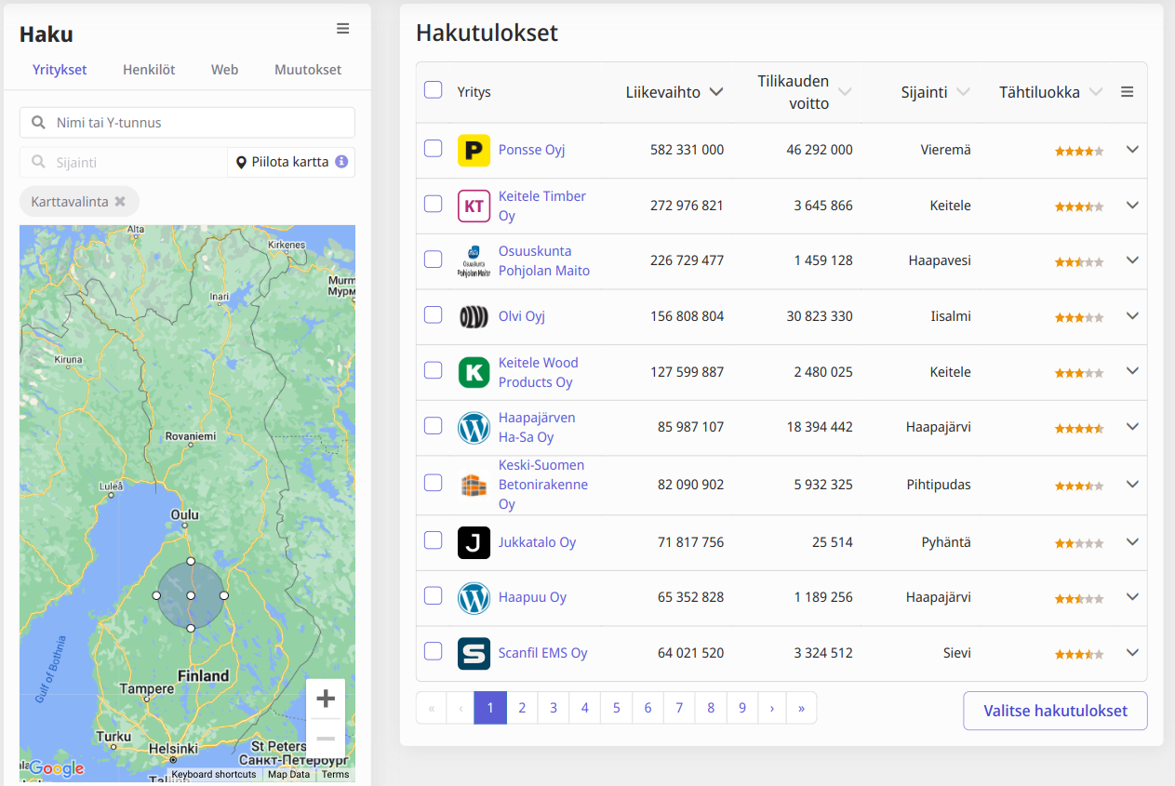Expand the Keski-Suomen Betonirakenne Oy row
The width and height of the screenshot is (1175, 786).
click(1132, 484)
